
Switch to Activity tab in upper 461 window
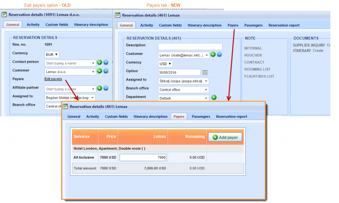click(x=147, y=25)
